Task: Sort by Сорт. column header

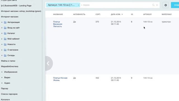Action: (x=98, y=14)
